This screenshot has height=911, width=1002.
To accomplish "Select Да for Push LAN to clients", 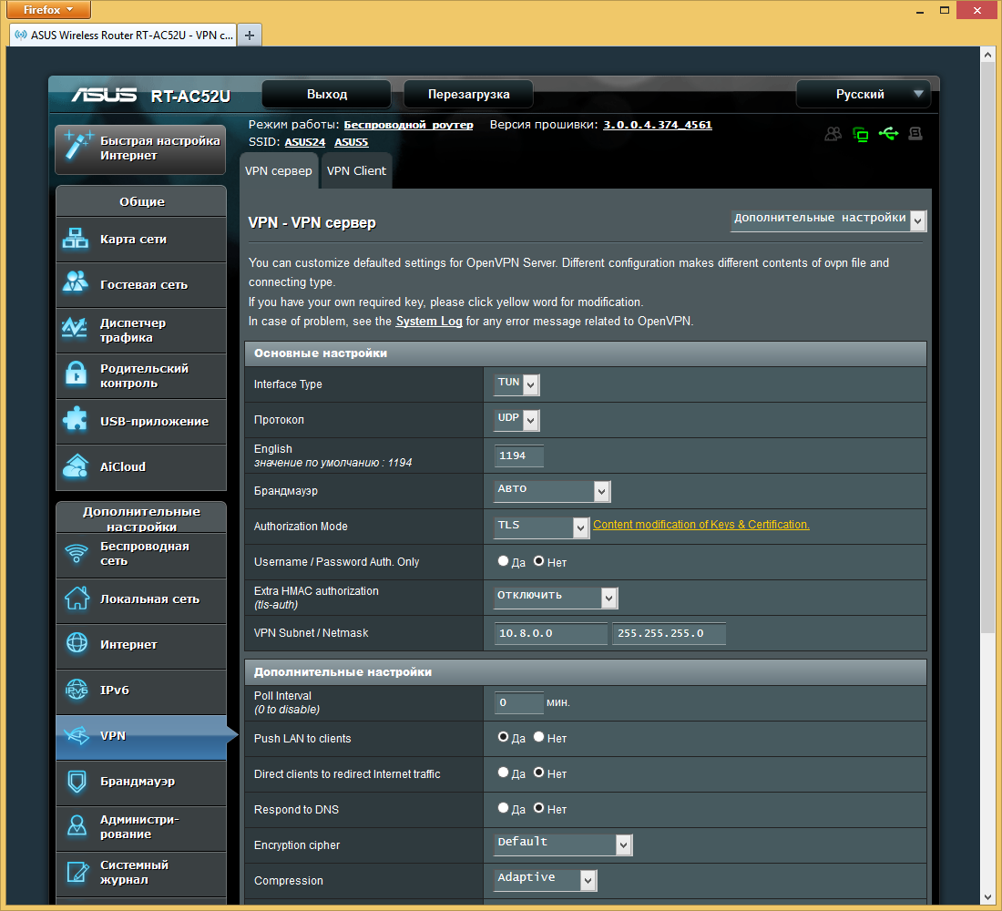I will click(503, 736).
